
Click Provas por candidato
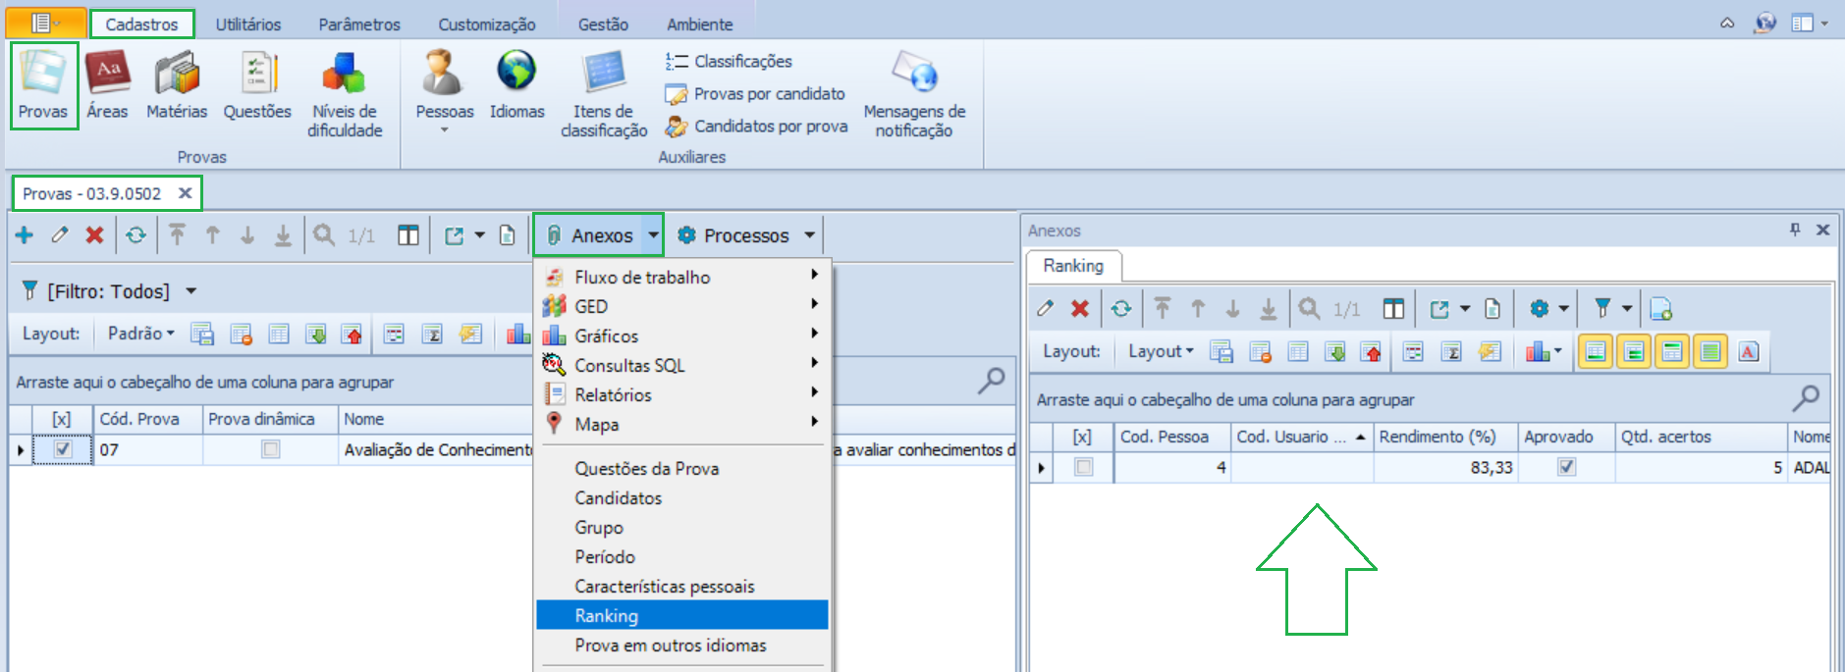[x=755, y=93]
